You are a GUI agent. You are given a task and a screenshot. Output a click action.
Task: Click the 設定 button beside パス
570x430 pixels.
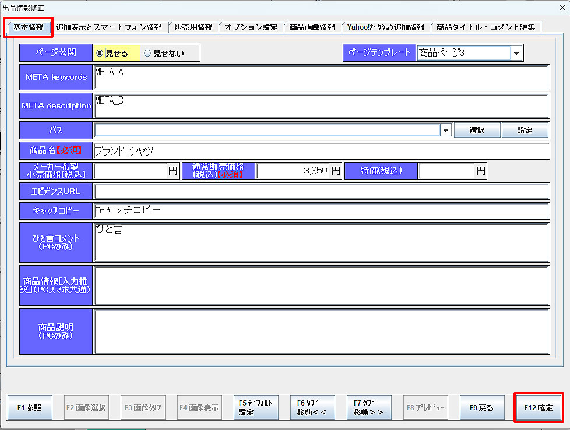click(x=525, y=130)
